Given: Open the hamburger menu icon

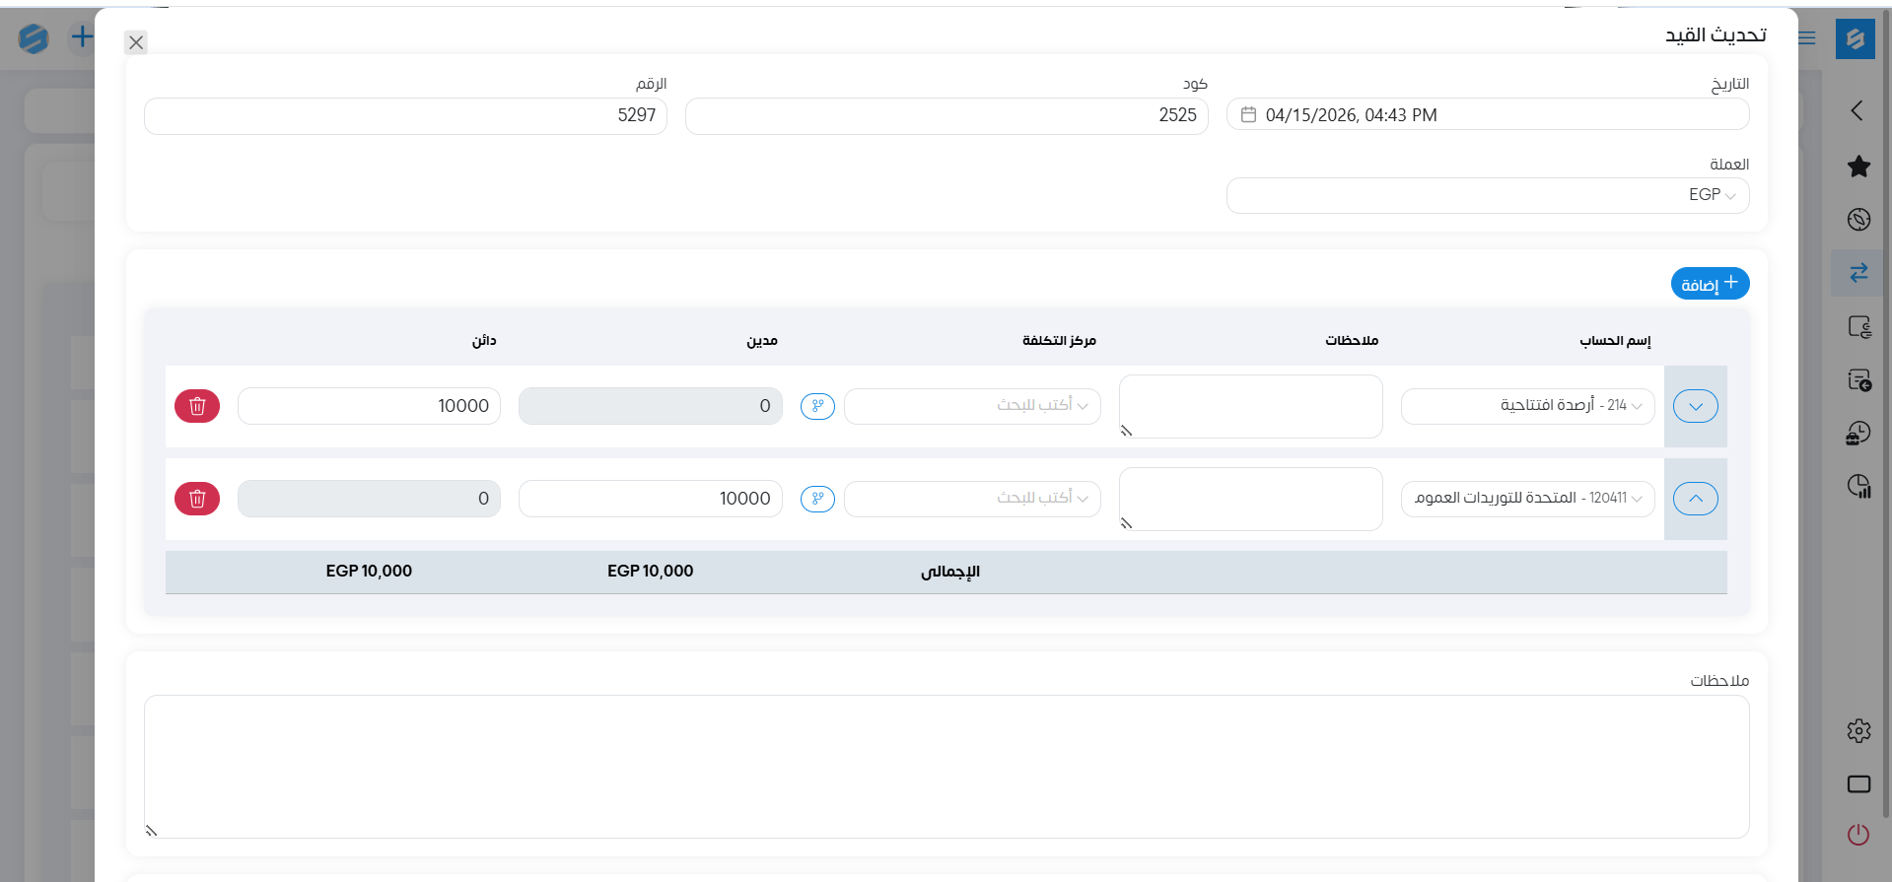Looking at the screenshot, I should point(1807,38).
